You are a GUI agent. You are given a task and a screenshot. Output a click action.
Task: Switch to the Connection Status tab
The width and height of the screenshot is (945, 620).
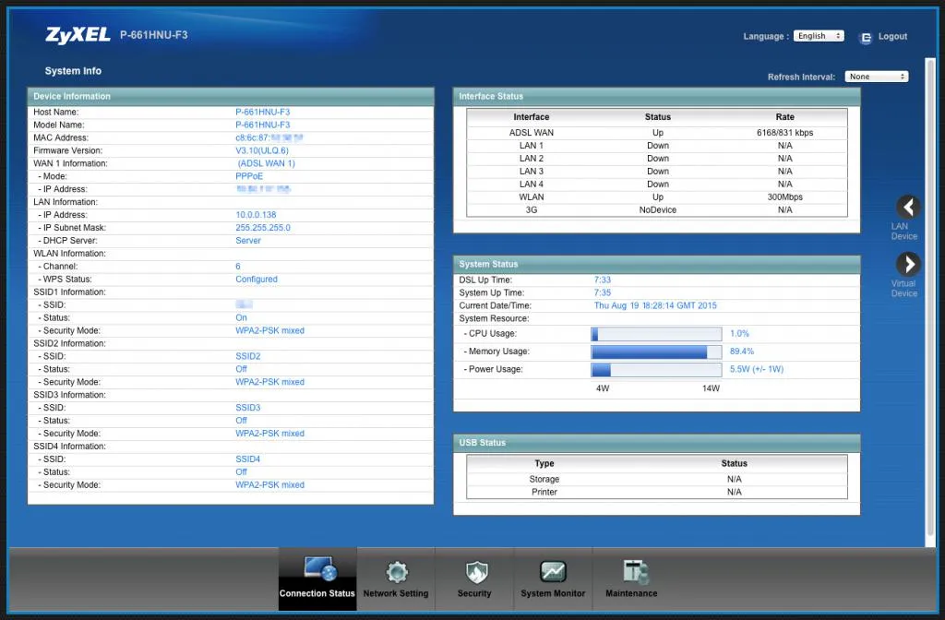tap(317, 578)
